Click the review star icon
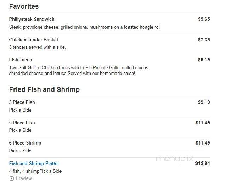The height and width of the screenshot is (188, 238). point(12,178)
